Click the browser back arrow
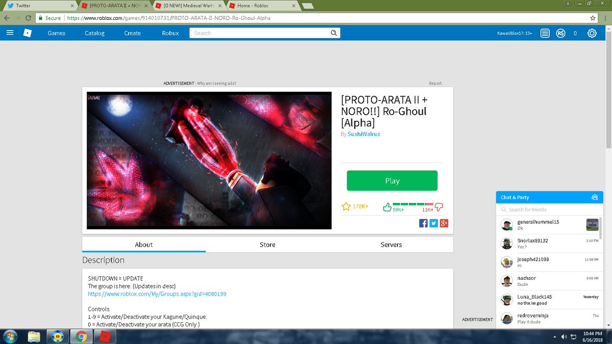Image resolution: width=612 pixels, height=344 pixels. (x=6, y=18)
